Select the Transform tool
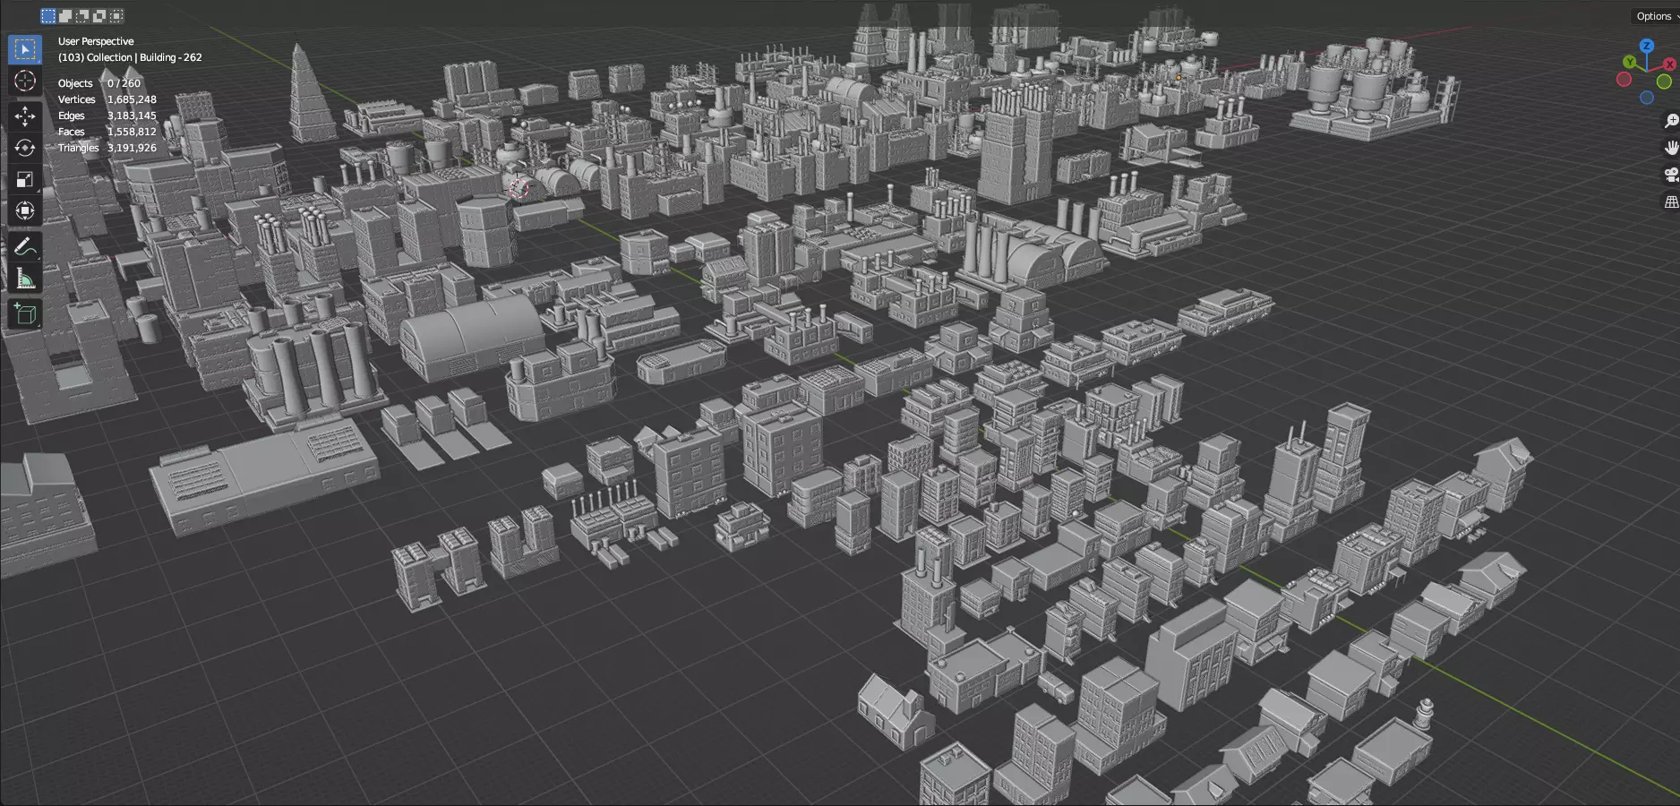 pos(25,210)
